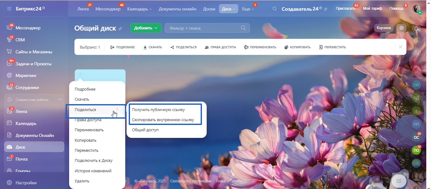Open the green Добавить dropdown button

point(146,28)
